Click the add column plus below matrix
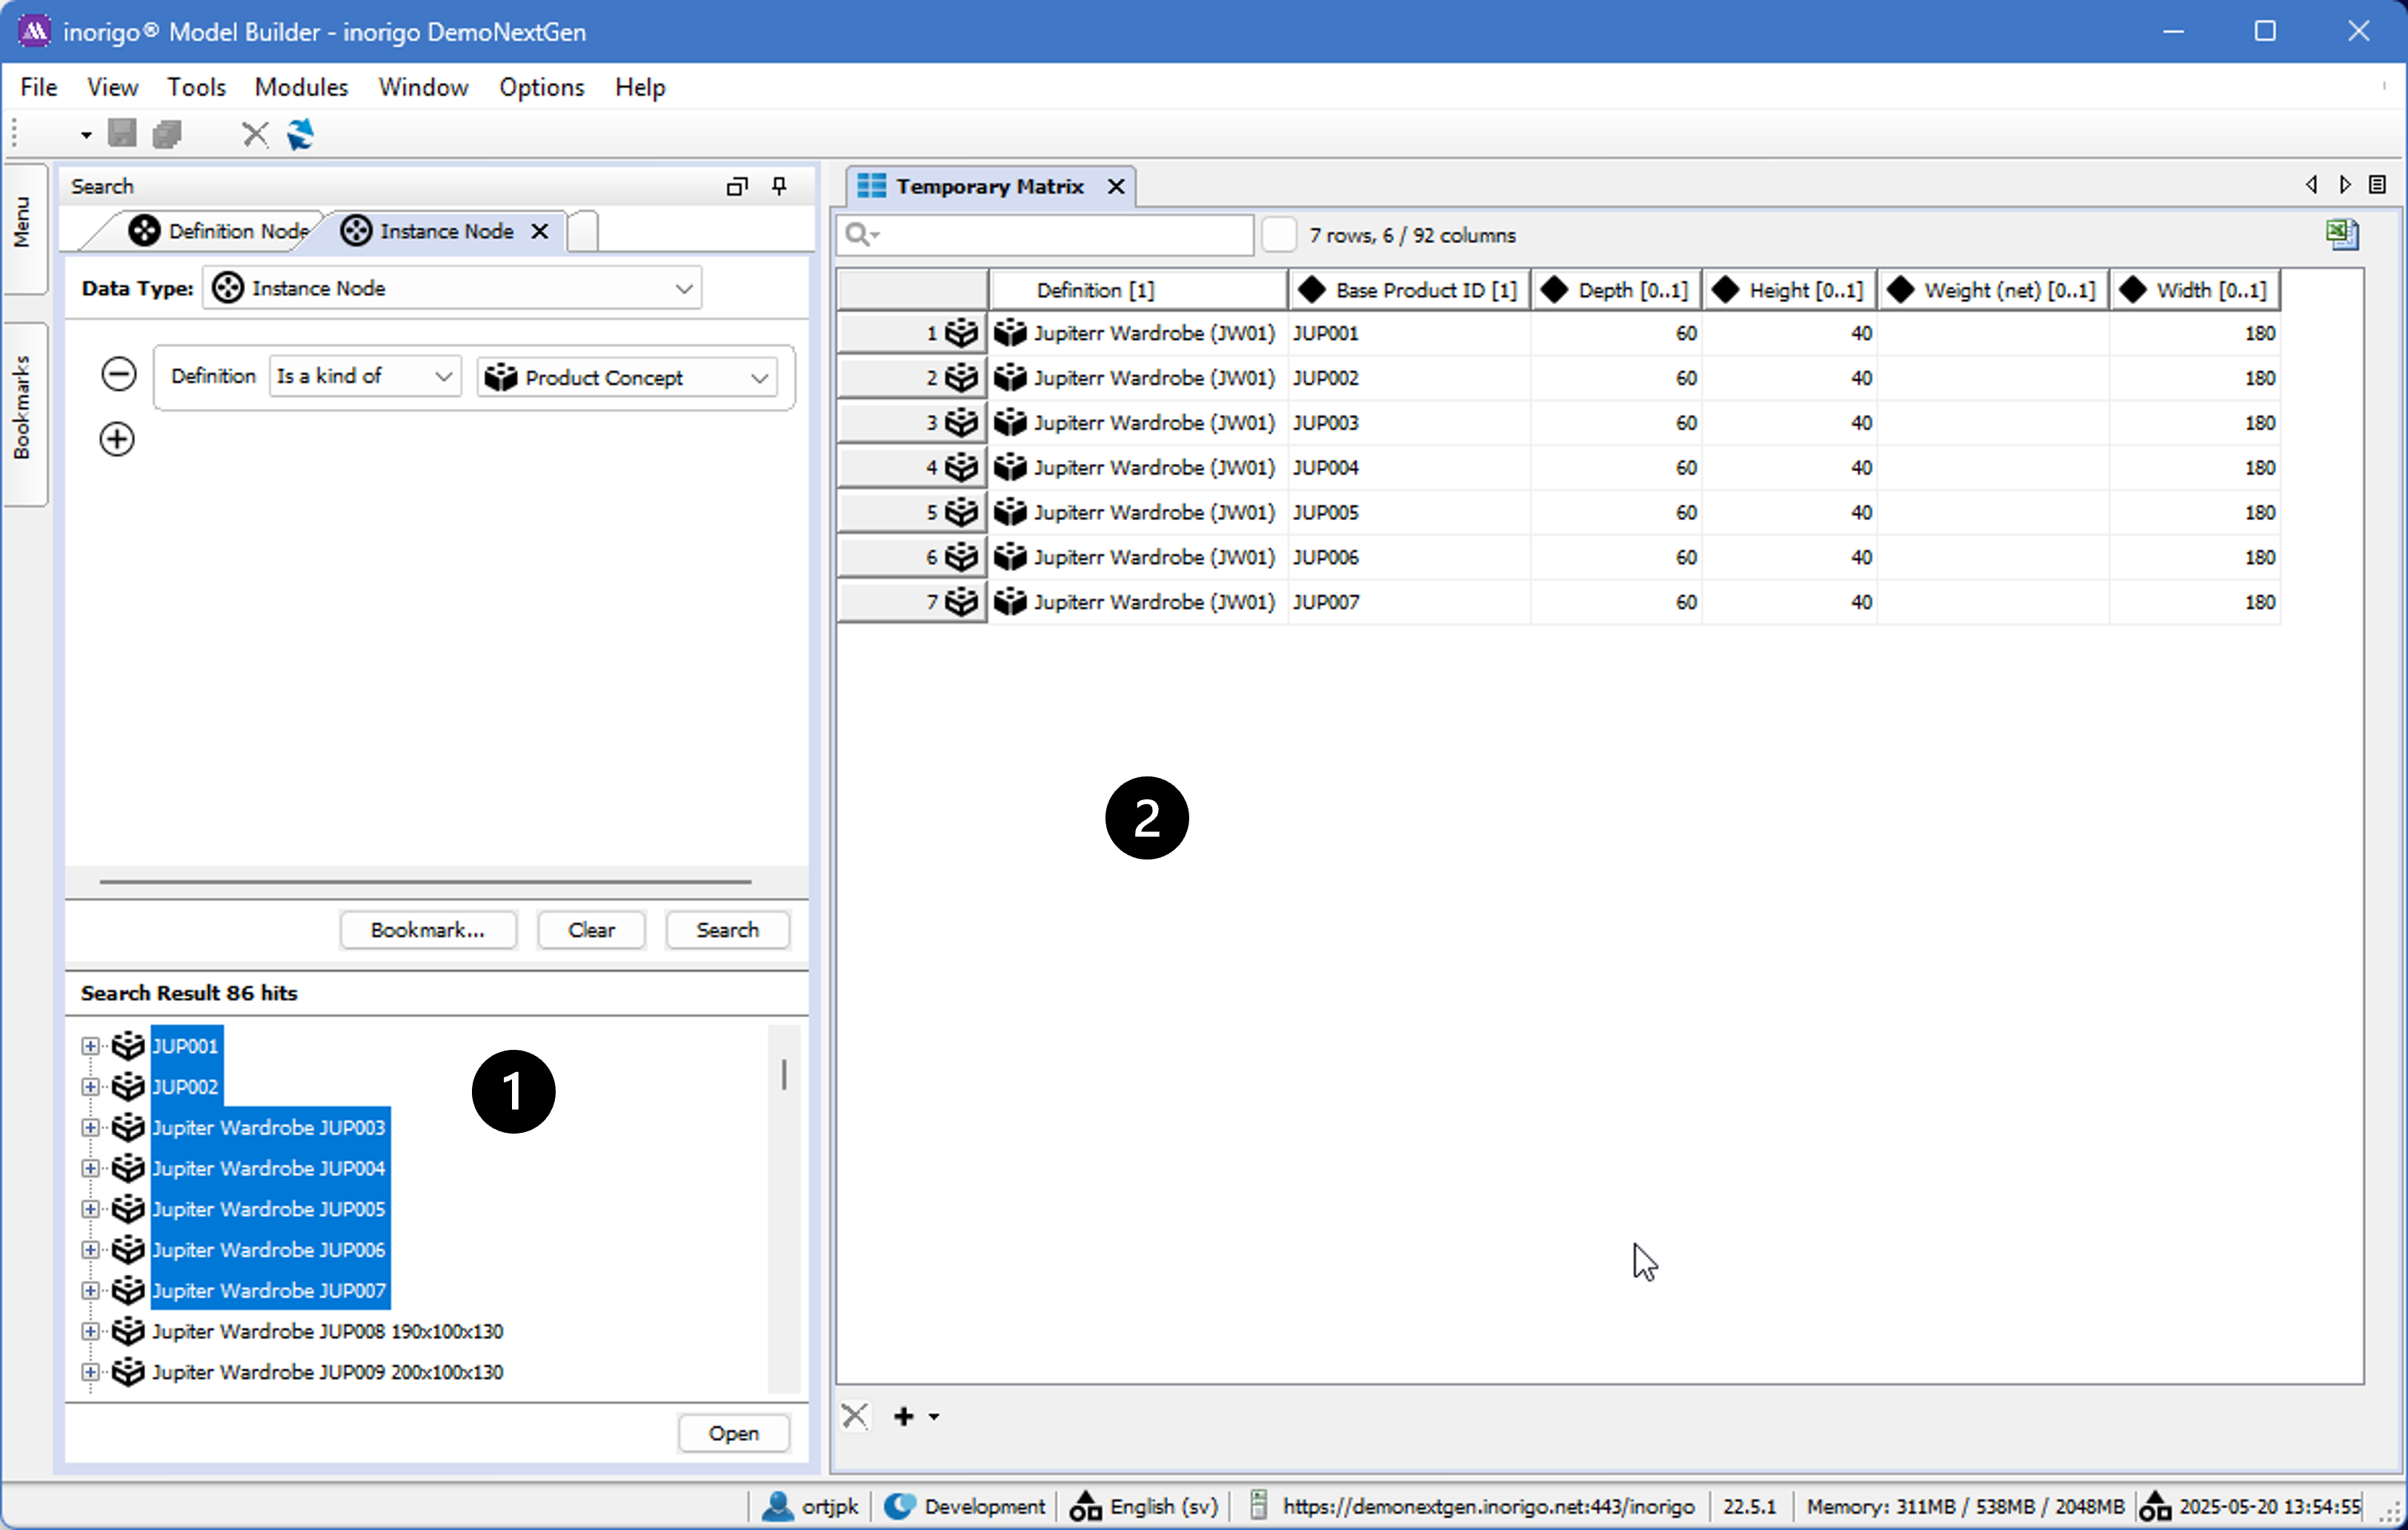2408x1530 pixels. pyautogui.click(x=904, y=1416)
